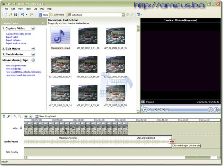Viewport: 223px width, 166px height.
Task: Open How to add titles, effects, transitions
Action: tap(24, 72)
